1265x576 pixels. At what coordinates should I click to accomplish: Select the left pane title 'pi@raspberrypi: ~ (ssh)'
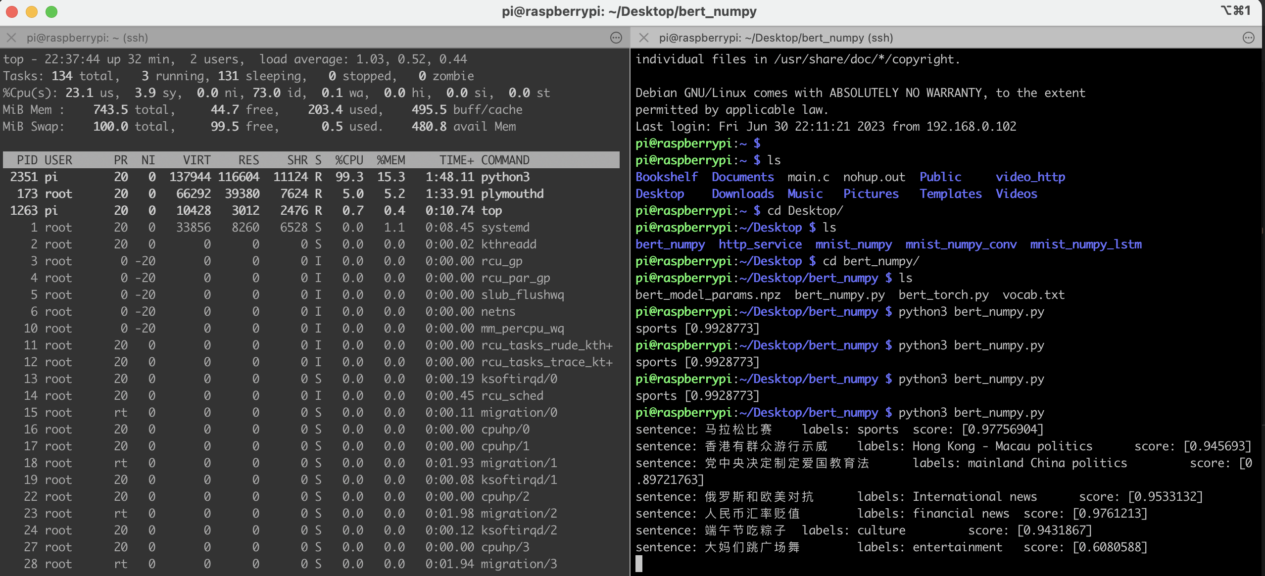(87, 38)
